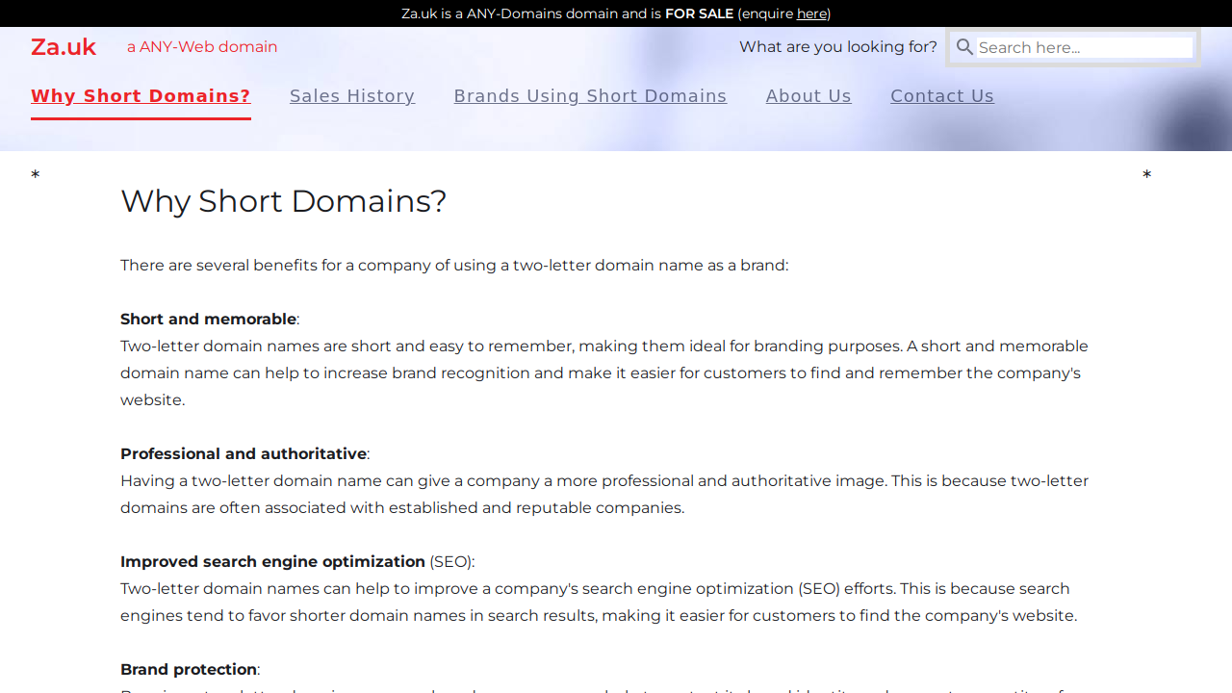Click the 'Brand protection' subheading
This screenshot has width=1232, height=693.
(x=189, y=670)
